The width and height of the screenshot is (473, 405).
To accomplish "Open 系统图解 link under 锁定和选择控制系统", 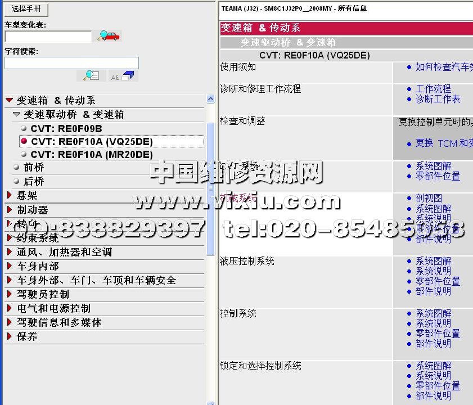I will 433,366.
